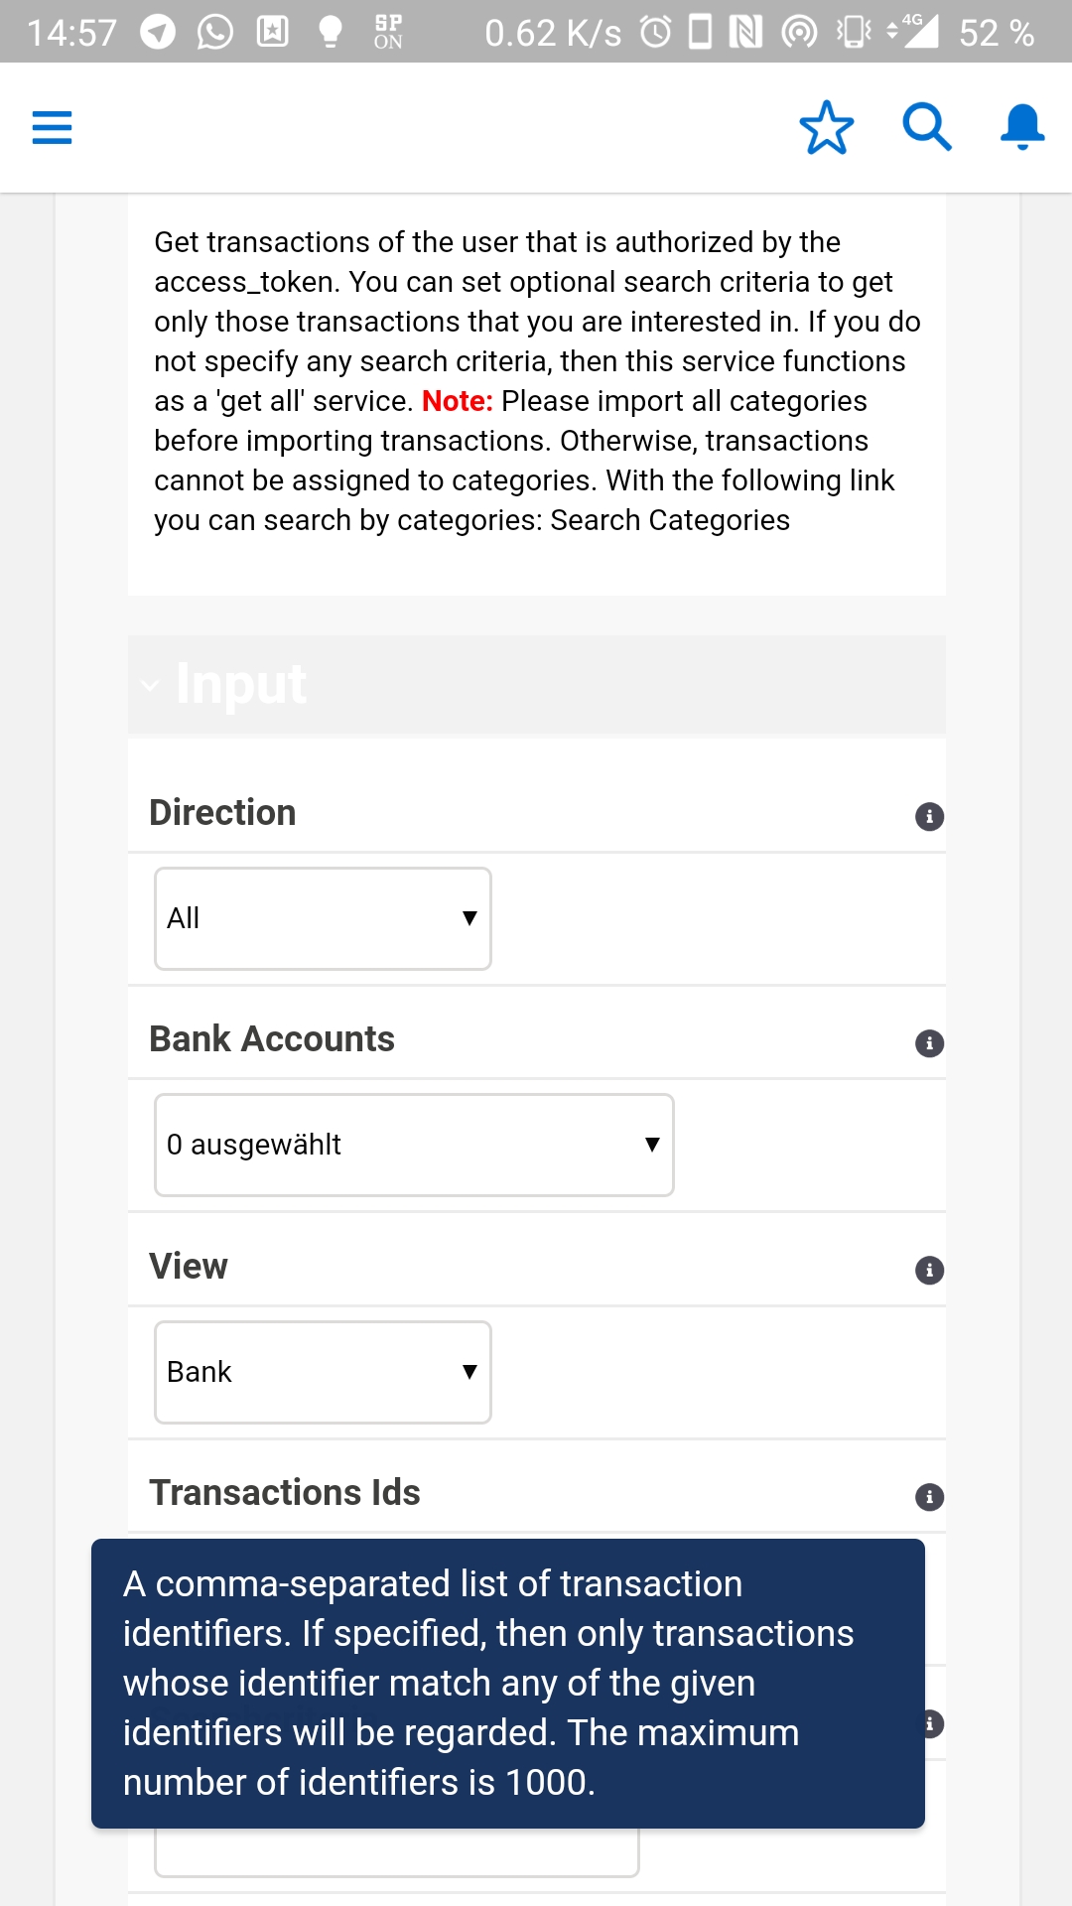Open search with magnifier icon
The image size is (1072, 1906).
click(x=926, y=127)
